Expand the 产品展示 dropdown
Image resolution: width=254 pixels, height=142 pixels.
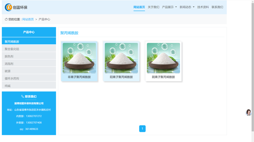click(169, 7)
